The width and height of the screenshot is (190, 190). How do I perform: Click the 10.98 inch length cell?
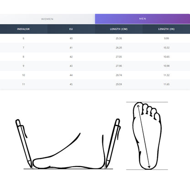click(x=166, y=66)
